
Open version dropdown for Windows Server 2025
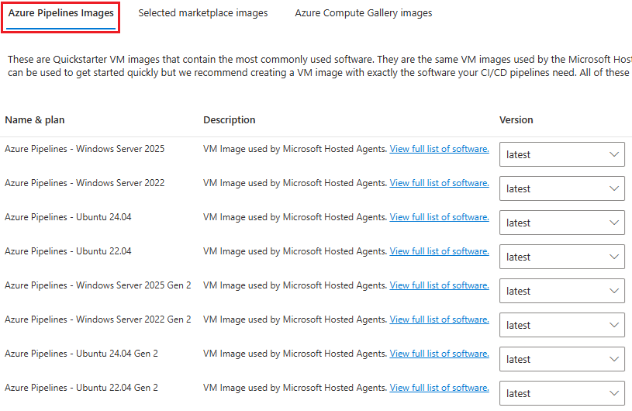562,154
